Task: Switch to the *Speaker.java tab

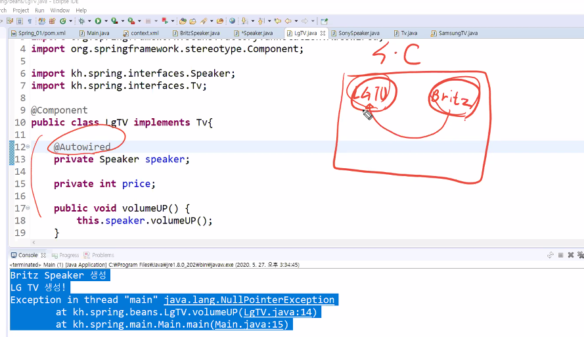Action: tap(254, 33)
